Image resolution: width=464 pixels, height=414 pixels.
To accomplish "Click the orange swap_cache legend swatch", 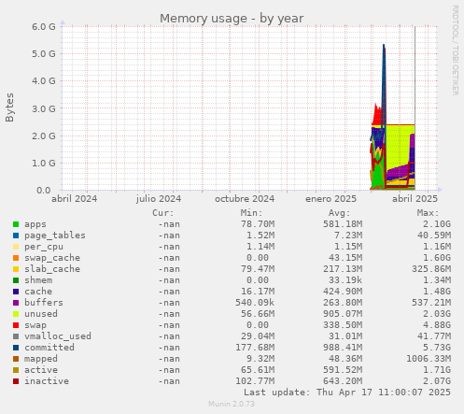I will [x=16, y=258].
